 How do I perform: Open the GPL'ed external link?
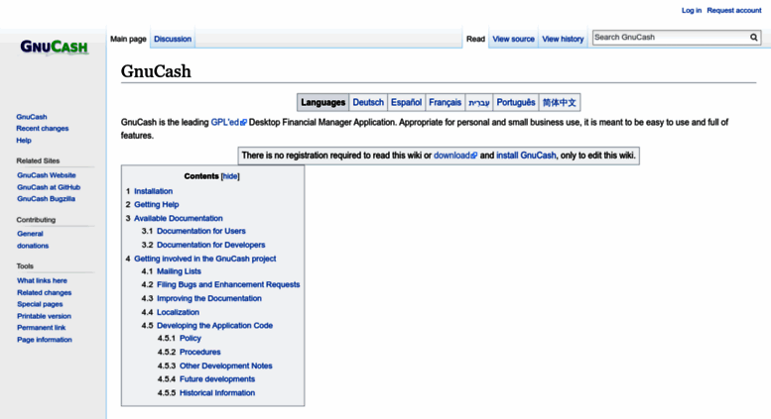[228, 122]
